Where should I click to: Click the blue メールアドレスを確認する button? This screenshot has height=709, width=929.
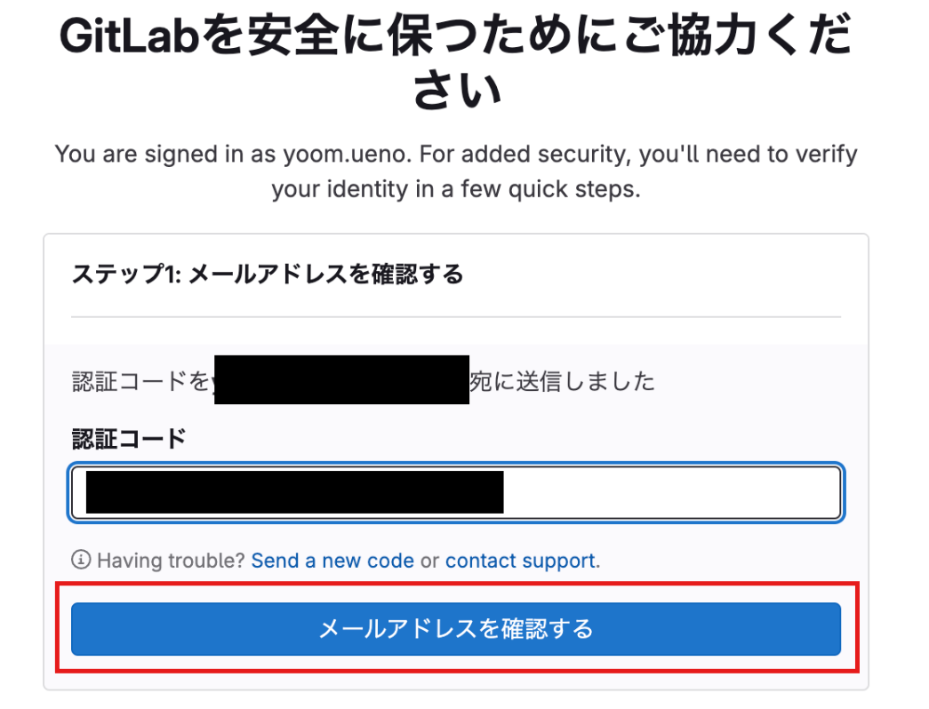pyautogui.click(x=455, y=629)
